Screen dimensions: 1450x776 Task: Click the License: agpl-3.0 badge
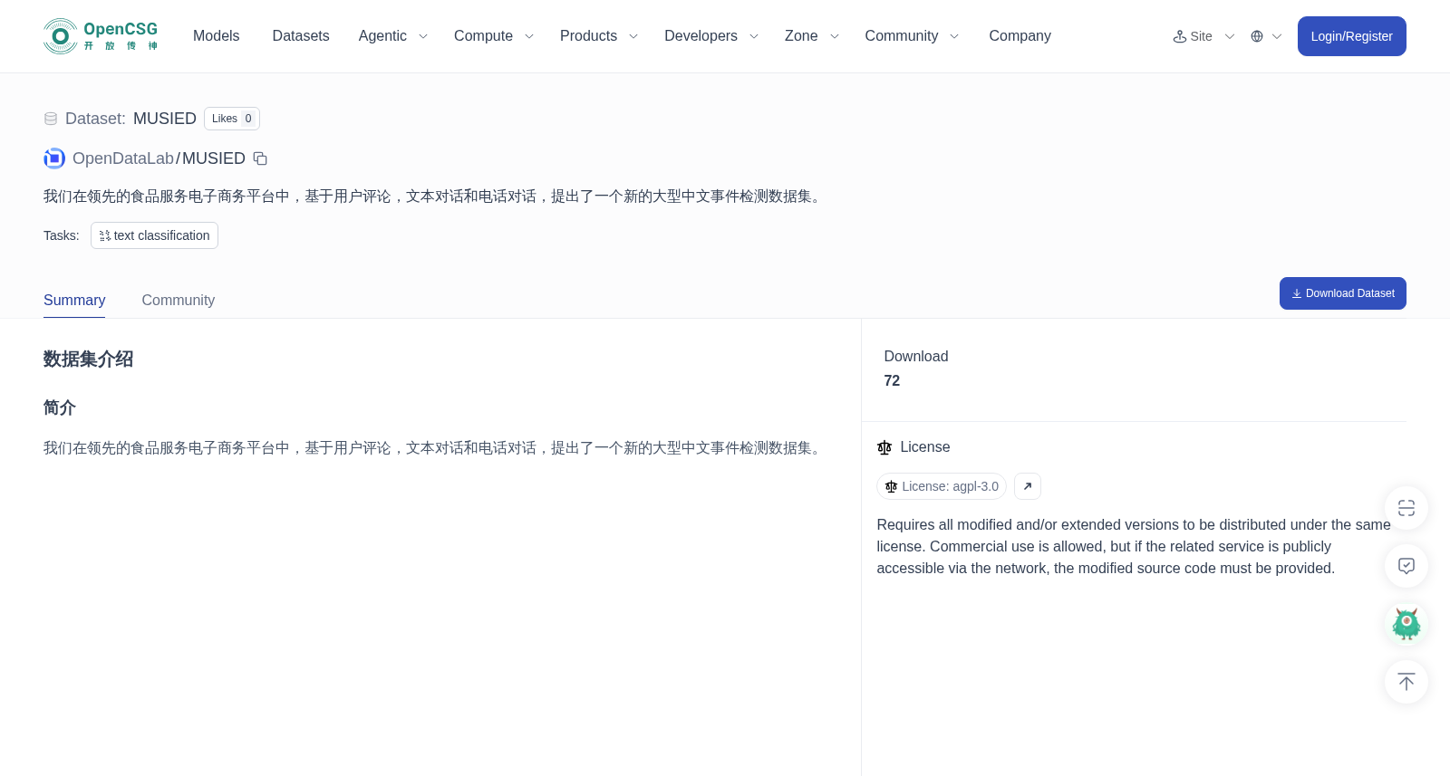[x=942, y=486]
